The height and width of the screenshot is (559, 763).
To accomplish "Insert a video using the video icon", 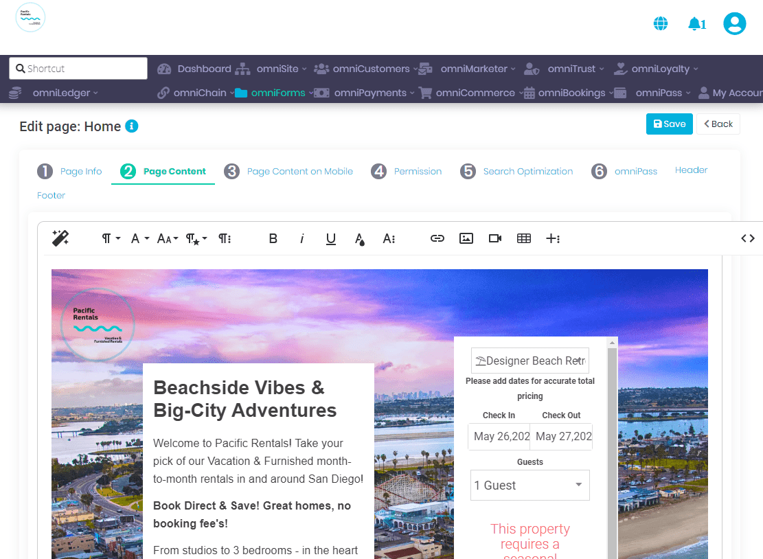I will tap(495, 238).
